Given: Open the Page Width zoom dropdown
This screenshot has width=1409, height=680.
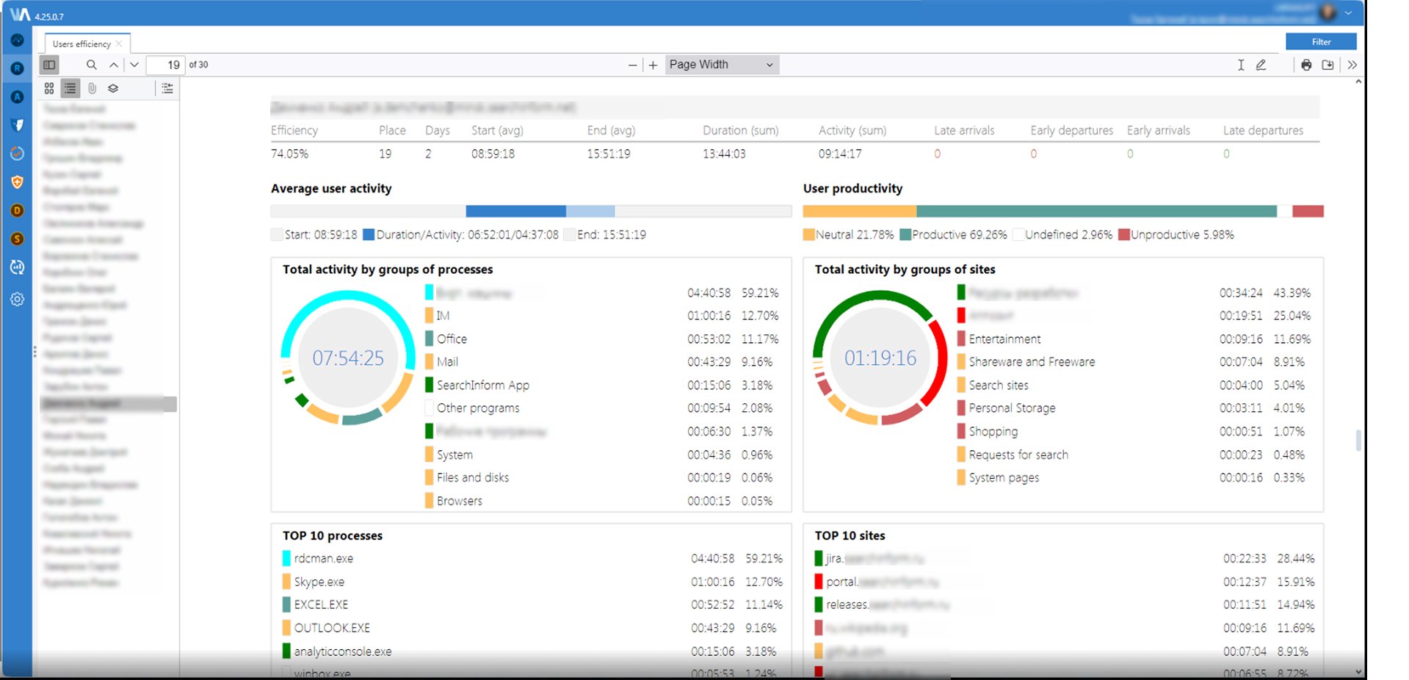Looking at the screenshot, I should tap(721, 65).
